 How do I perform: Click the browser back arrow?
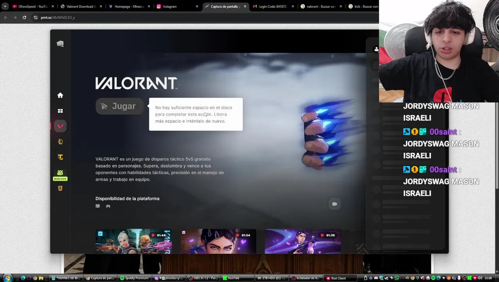[5, 17]
